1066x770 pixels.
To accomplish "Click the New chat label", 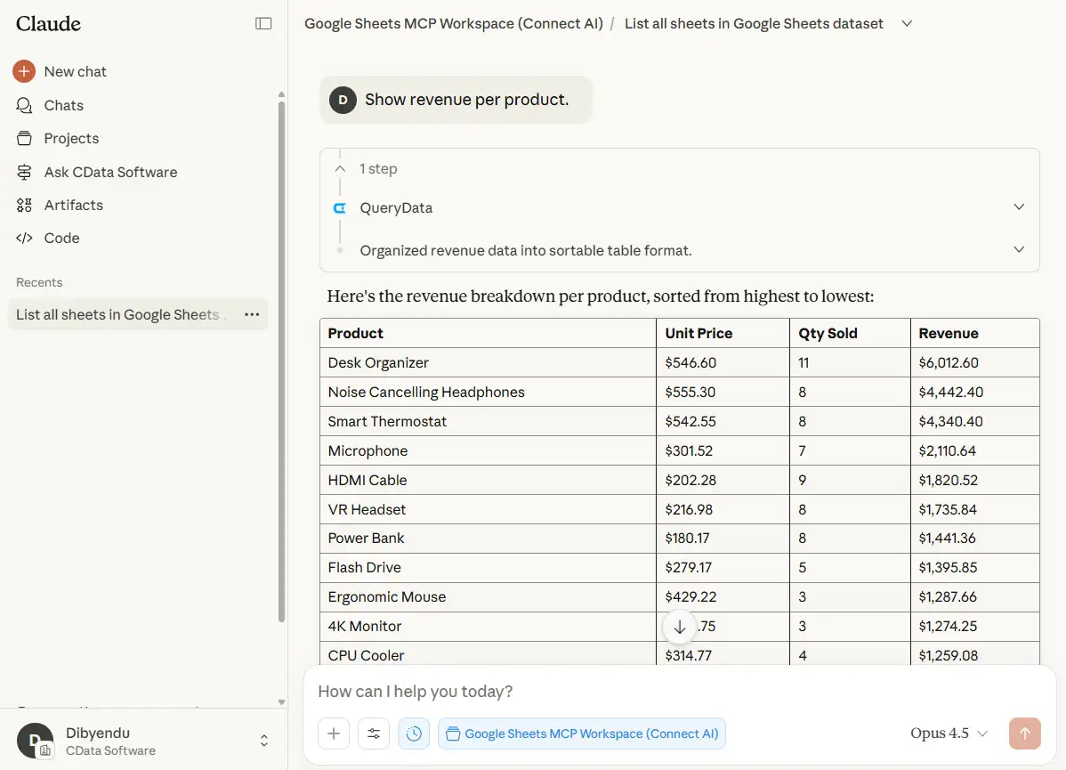I will click(x=76, y=71).
